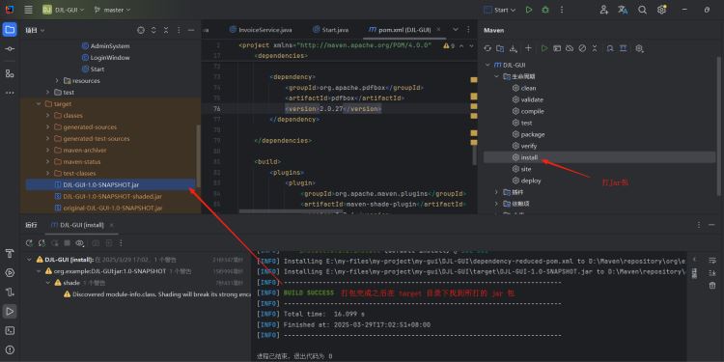Select the AdminSystem class

[x=105, y=46]
